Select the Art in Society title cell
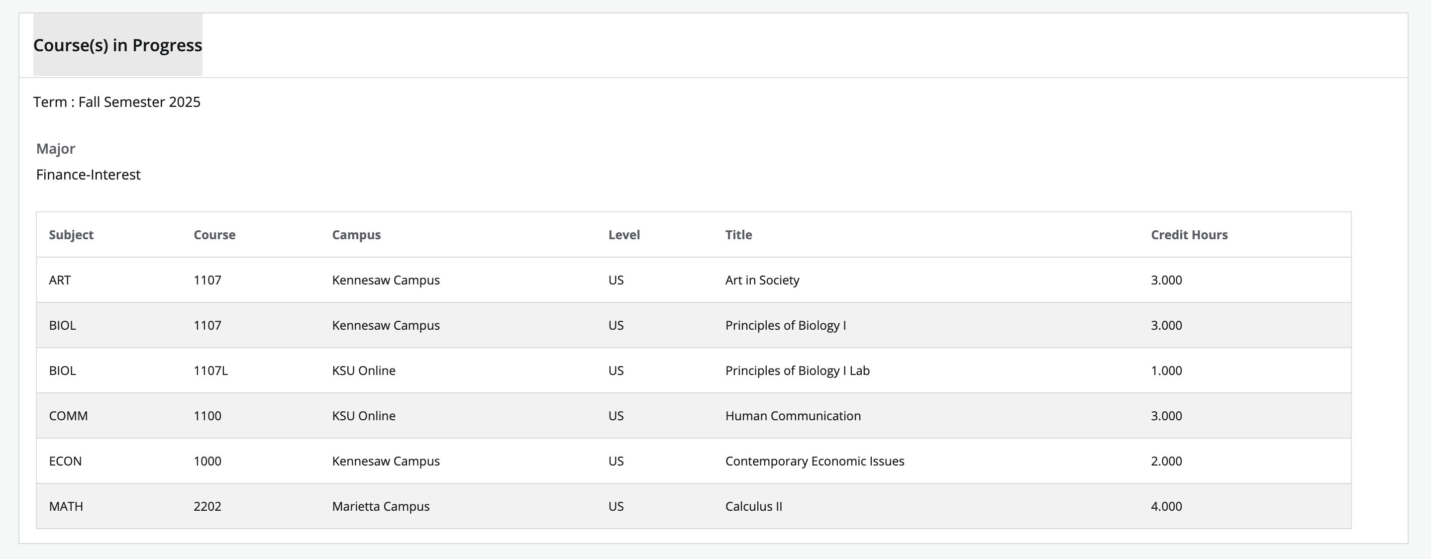The image size is (1431, 559). [x=762, y=280]
